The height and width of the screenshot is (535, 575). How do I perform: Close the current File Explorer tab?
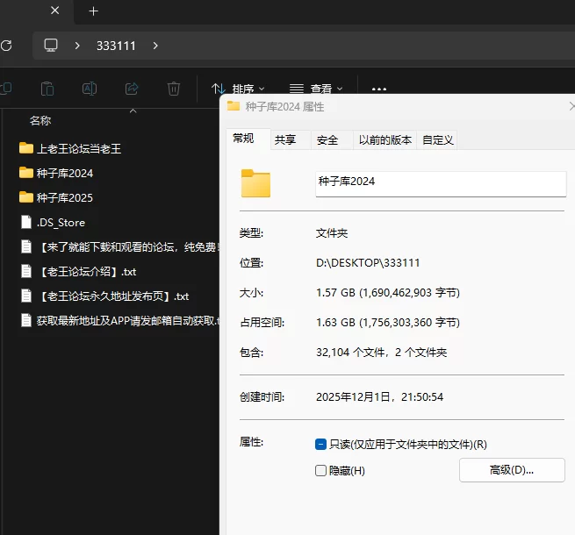pyautogui.click(x=55, y=11)
